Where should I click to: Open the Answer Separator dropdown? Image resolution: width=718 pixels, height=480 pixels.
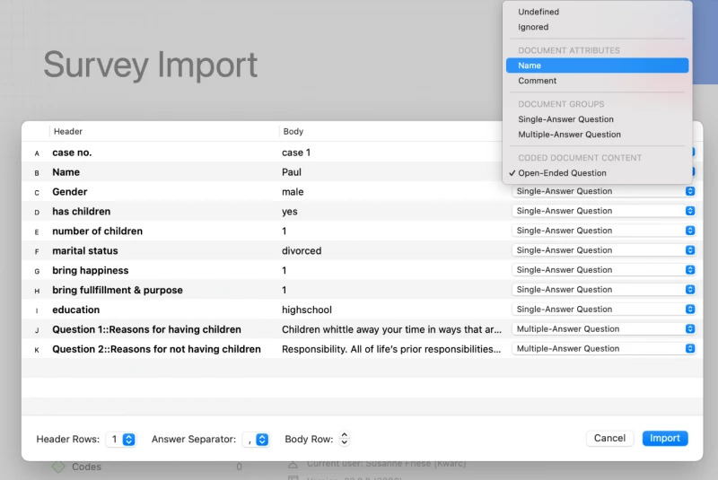[x=262, y=440]
